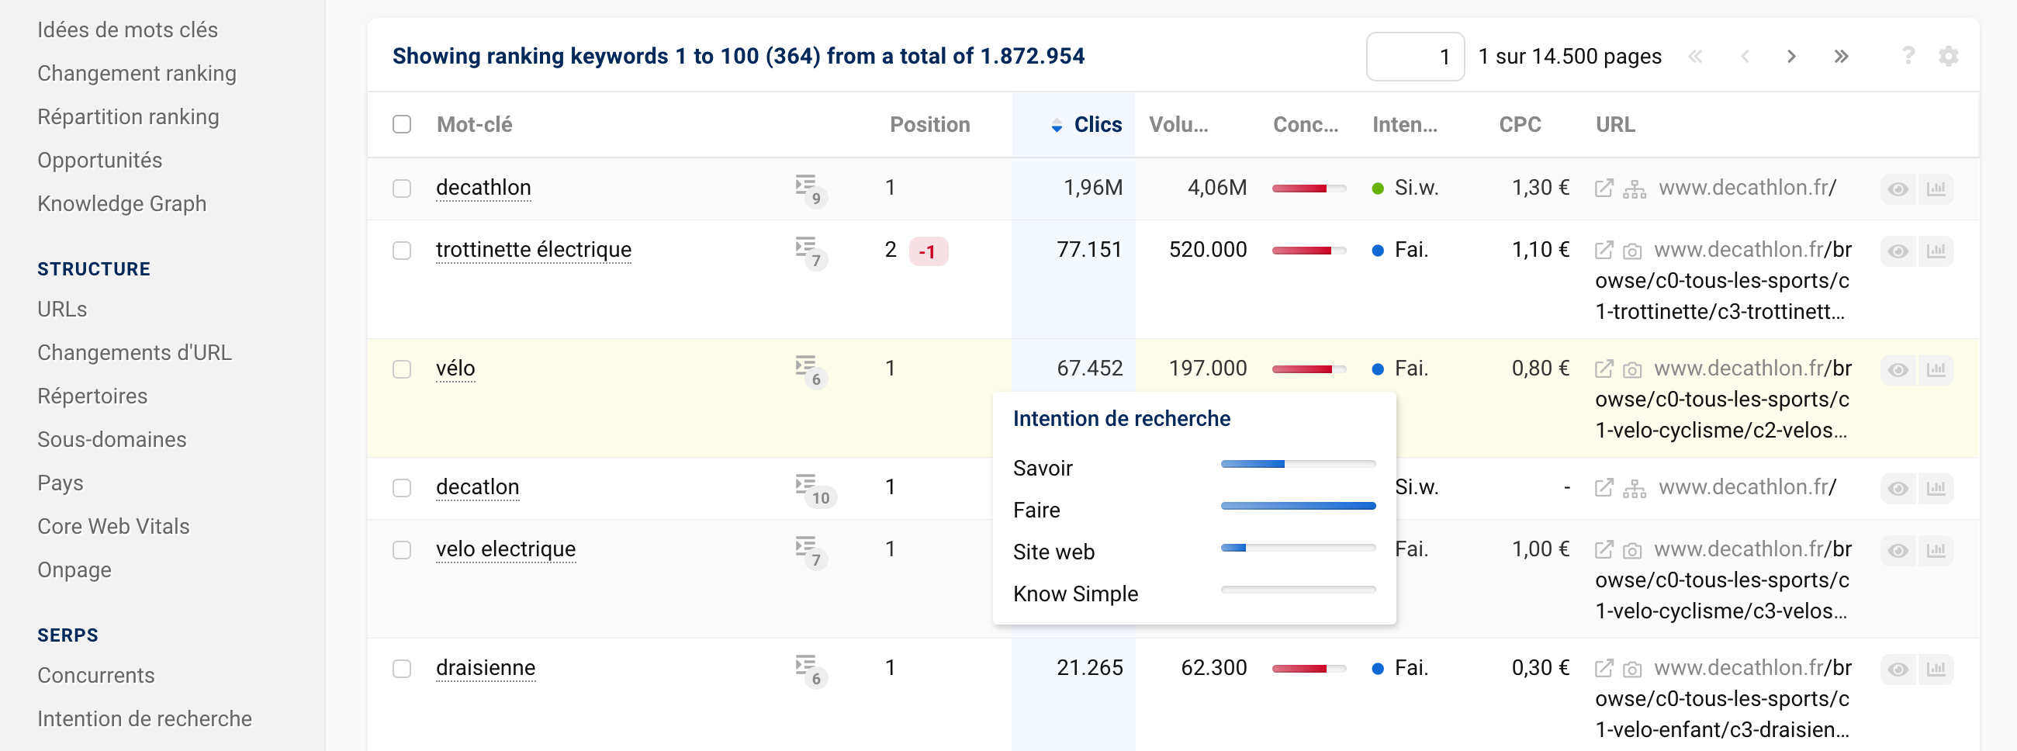Open decatlon row external link icon
Screen dimensions: 2017x751
tap(1604, 488)
